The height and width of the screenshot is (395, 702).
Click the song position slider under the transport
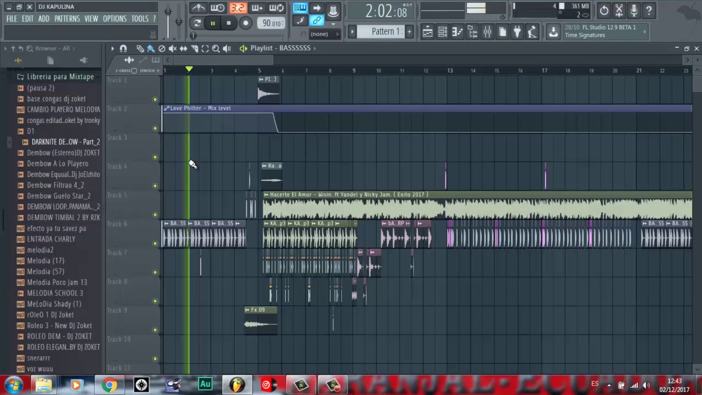pos(193,36)
